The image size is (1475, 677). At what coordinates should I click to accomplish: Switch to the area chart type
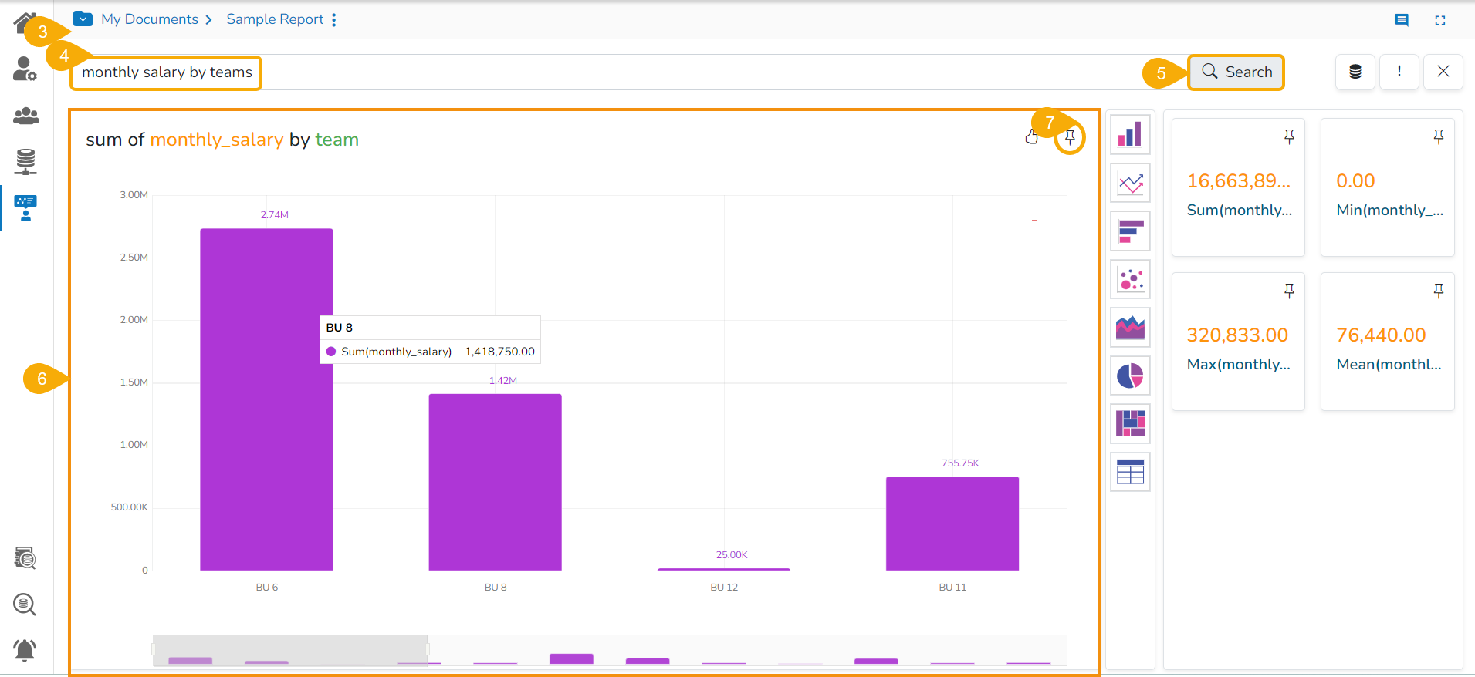coord(1130,328)
